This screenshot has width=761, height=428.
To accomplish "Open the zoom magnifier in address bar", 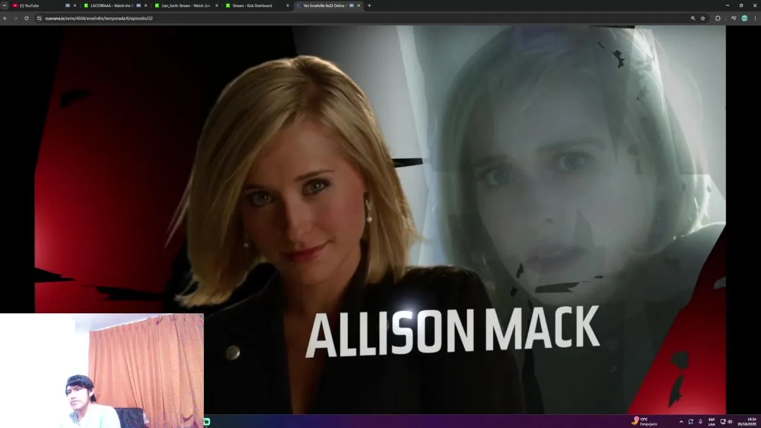I will click(x=693, y=18).
